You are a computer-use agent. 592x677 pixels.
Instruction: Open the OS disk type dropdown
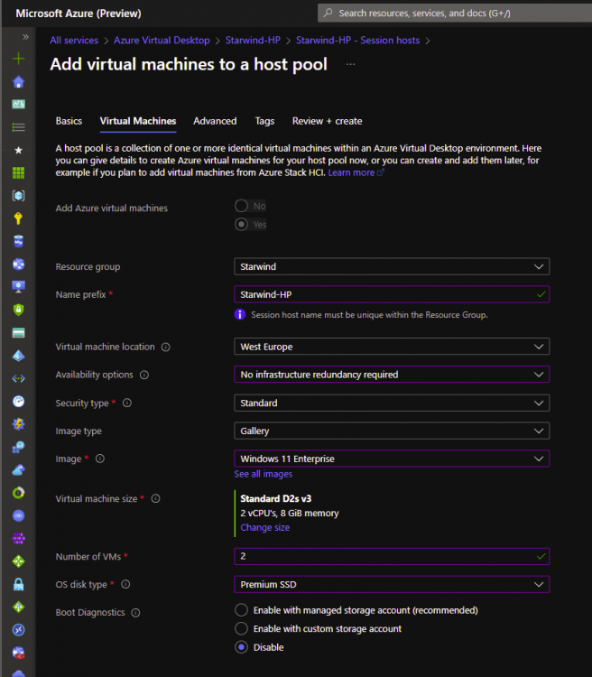(392, 584)
